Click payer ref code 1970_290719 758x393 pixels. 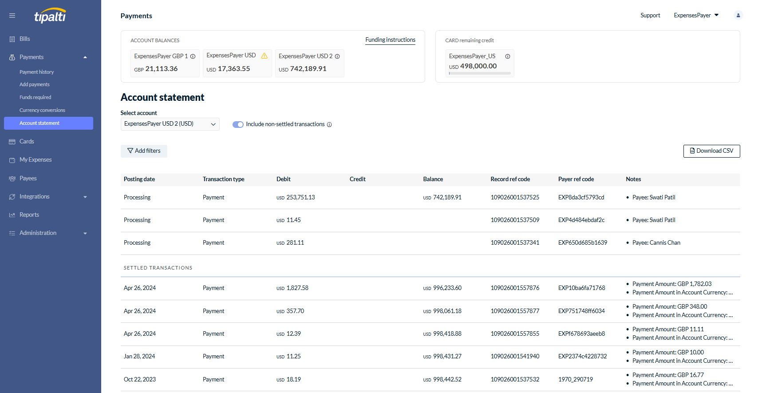(x=575, y=380)
